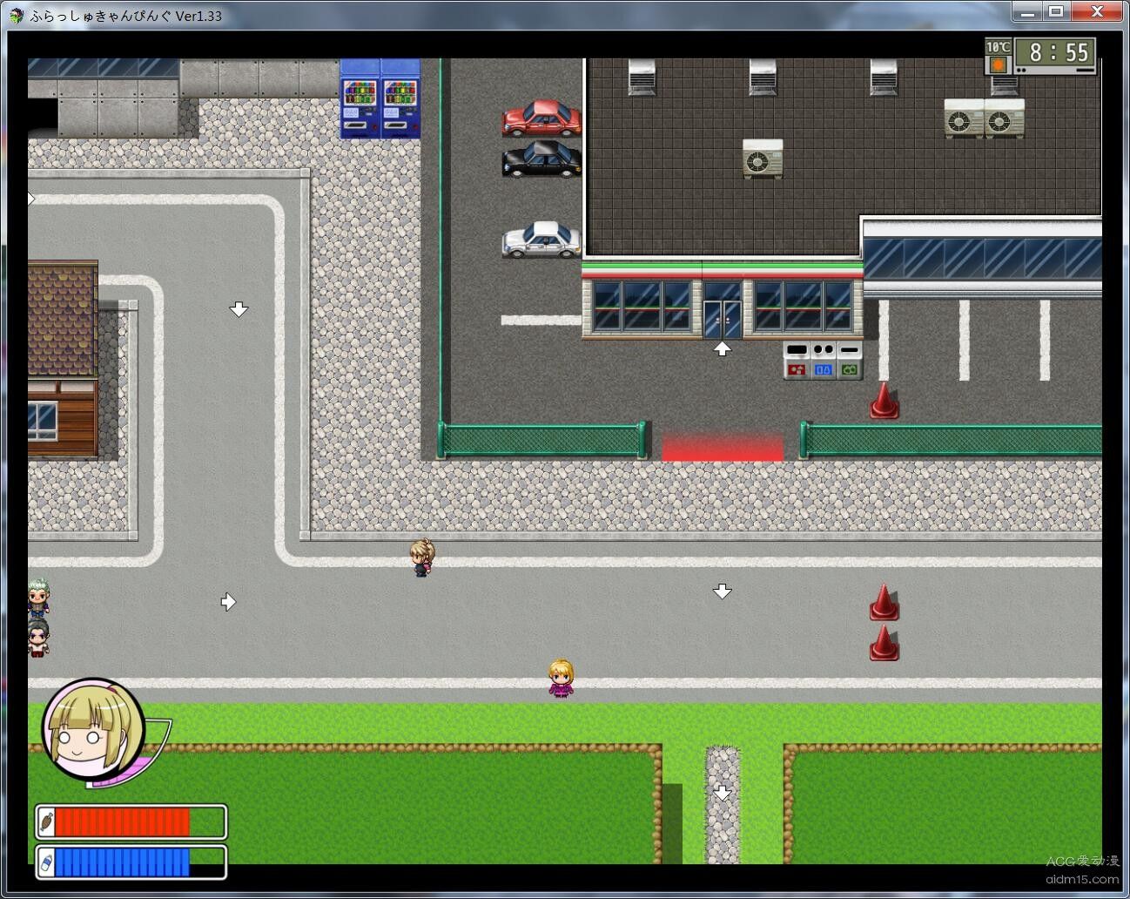Click the red glowing parking lot entrance
1130x899 pixels.
click(722, 448)
